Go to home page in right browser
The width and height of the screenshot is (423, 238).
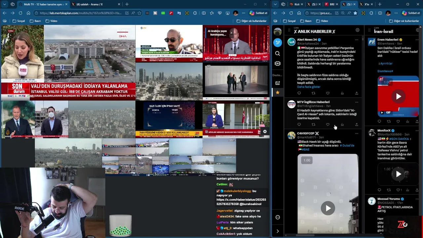(x=299, y=13)
